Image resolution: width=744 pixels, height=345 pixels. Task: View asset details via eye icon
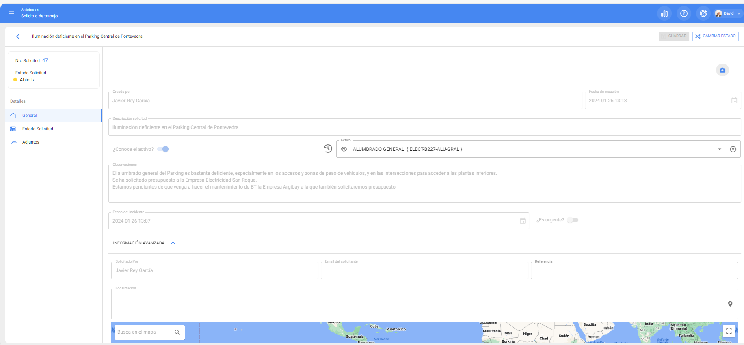coord(344,149)
